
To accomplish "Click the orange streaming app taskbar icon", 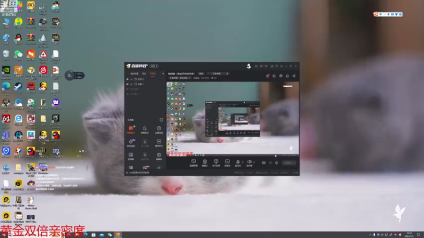I will coord(118,235).
